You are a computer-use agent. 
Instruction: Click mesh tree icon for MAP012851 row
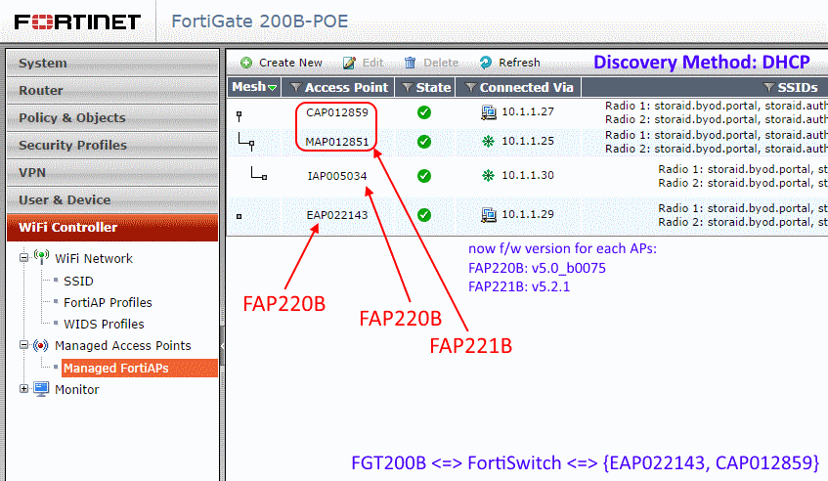click(246, 142)
